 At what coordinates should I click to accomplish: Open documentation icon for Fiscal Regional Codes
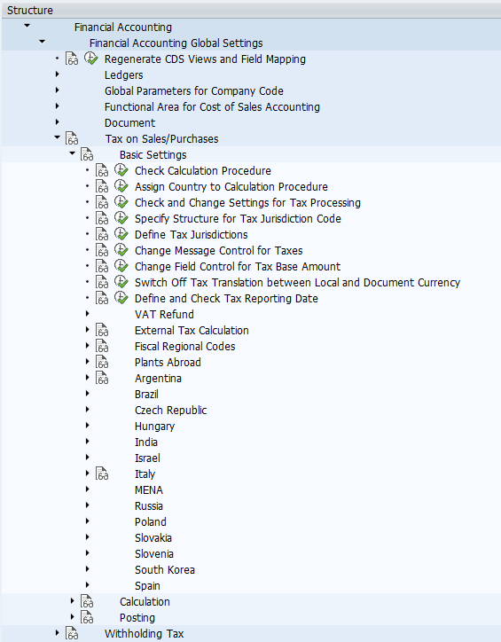click(x=102, y=347)
